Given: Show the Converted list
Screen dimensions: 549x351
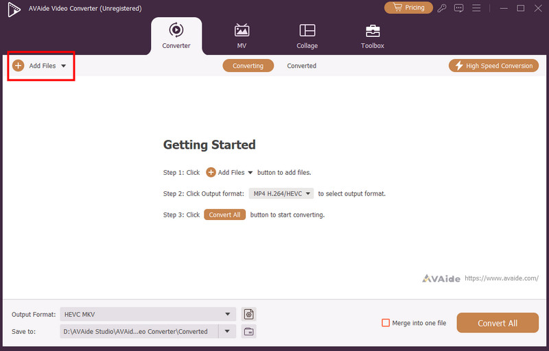Looking at the screenshot, I should click(x=301, y=66).
